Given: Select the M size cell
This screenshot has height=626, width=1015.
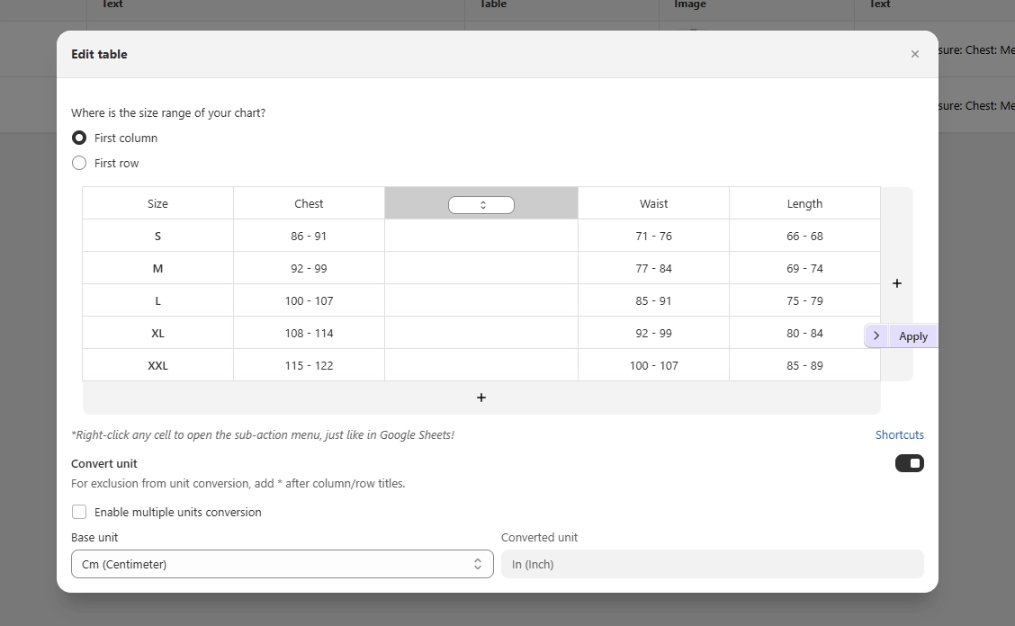Looking at the screenshot, I should (158, 268).
